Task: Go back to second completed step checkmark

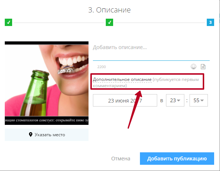Action: (109, 22)
